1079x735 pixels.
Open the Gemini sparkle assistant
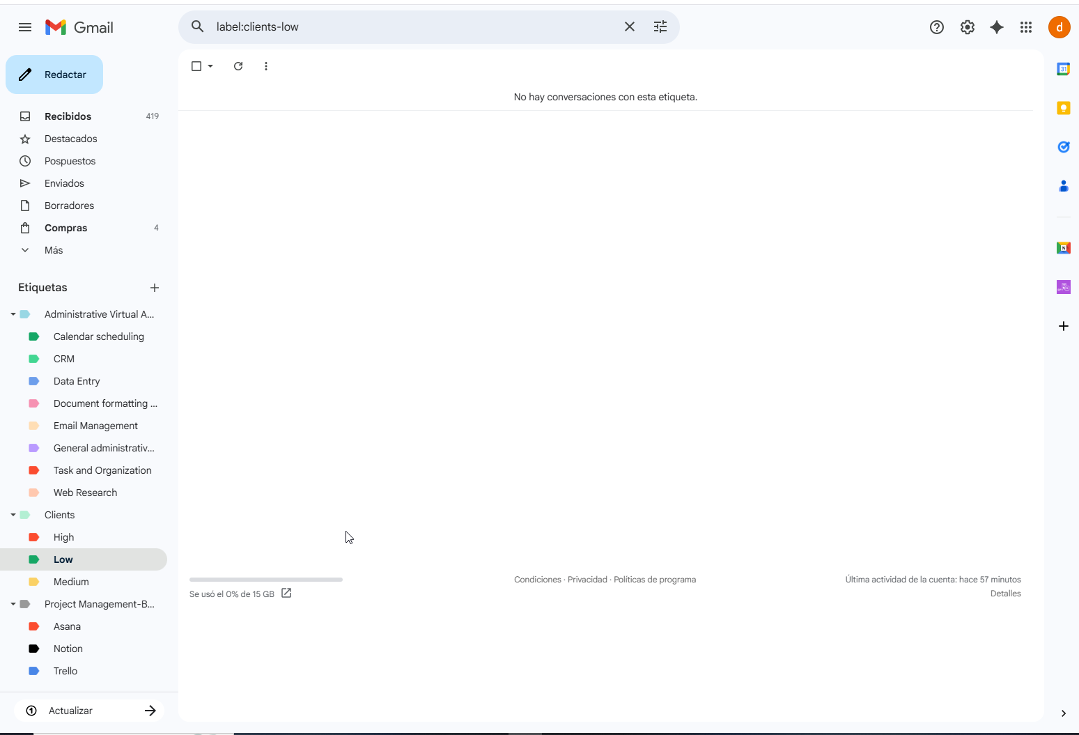pyautogui.click(x=997, y=27)
